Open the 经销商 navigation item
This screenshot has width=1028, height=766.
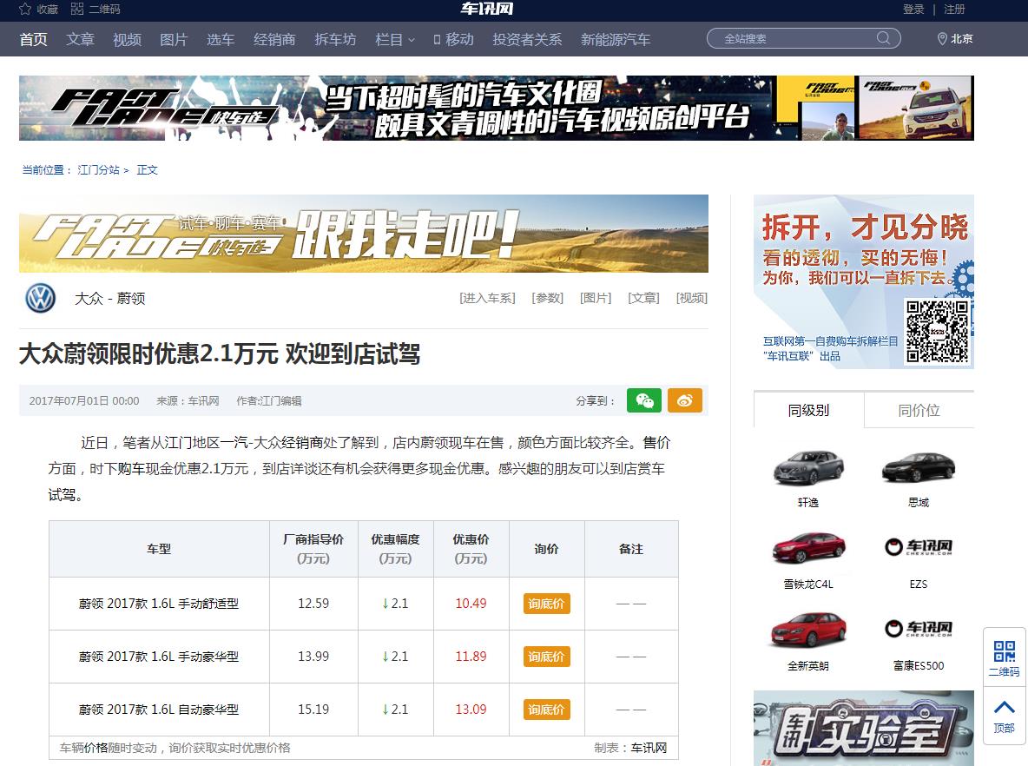[x=274, y=39]
